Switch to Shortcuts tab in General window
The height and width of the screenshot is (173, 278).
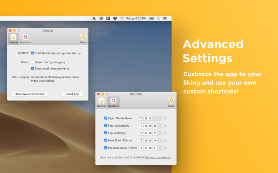click(25, 39)
